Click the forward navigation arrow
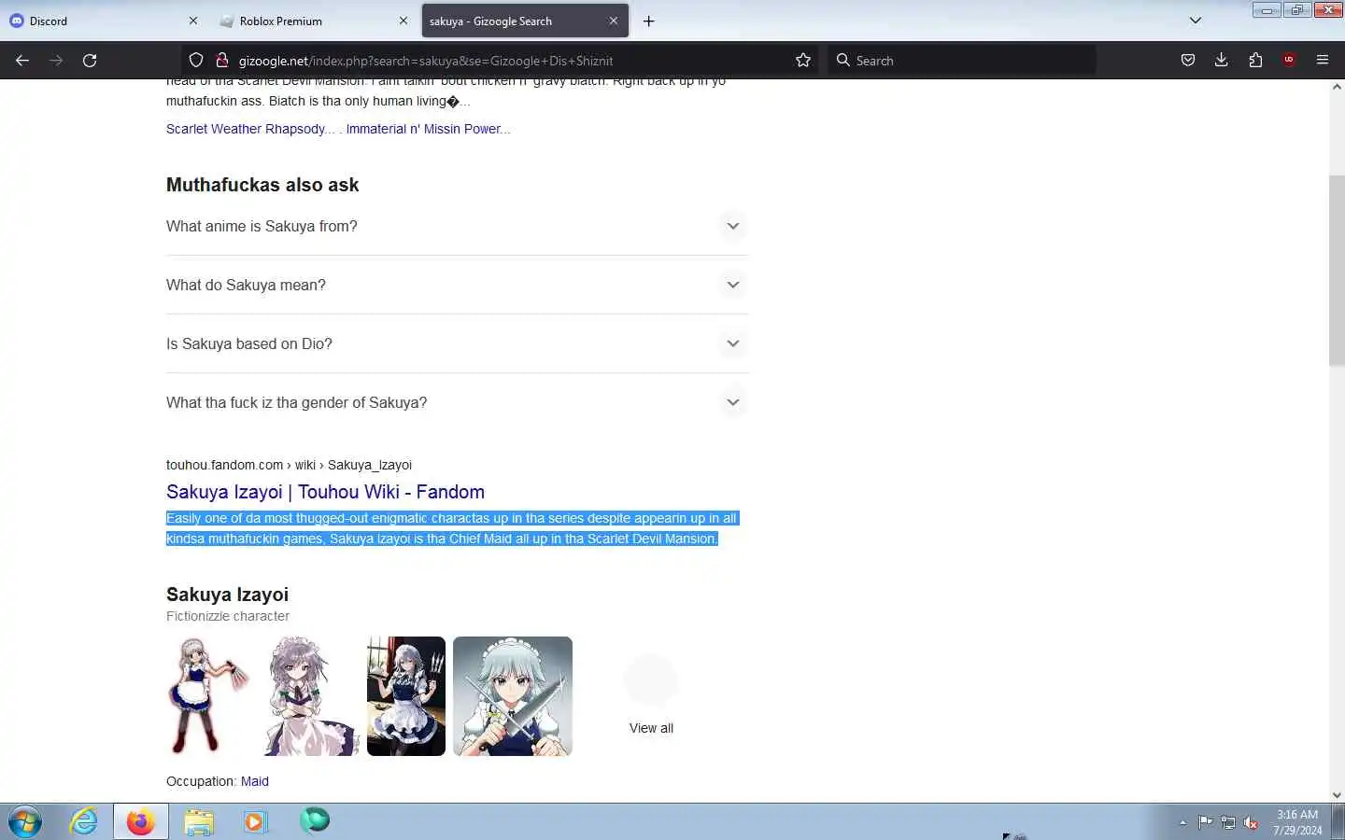 pos(56,60)
